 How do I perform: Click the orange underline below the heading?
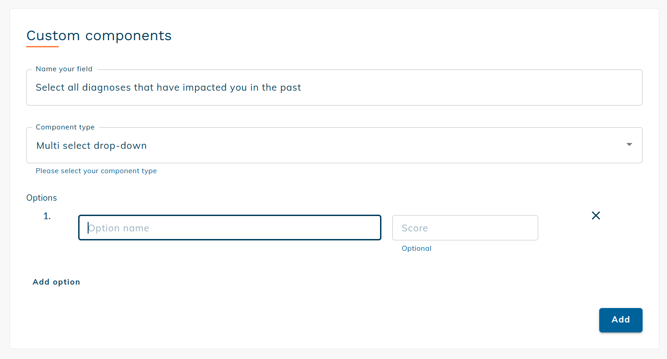tap(42, 46)
